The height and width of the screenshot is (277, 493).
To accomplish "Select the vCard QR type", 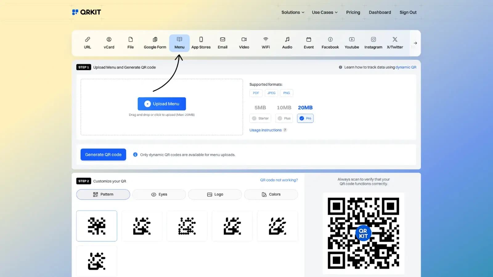I will (x=109, y=43).
